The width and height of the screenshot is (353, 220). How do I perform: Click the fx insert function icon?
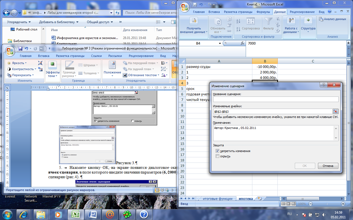tap(243, 43)
